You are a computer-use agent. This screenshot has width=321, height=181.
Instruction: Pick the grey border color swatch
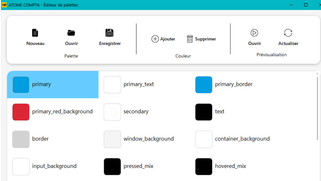point(21,139)
